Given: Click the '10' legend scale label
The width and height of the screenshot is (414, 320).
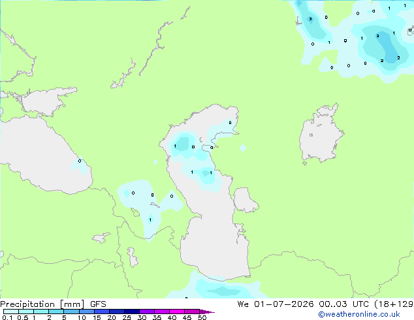Looking at the screenshot, I should [x=82, y=317].
